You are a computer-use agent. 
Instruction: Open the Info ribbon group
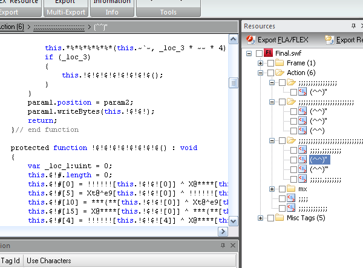coord(112,12)
